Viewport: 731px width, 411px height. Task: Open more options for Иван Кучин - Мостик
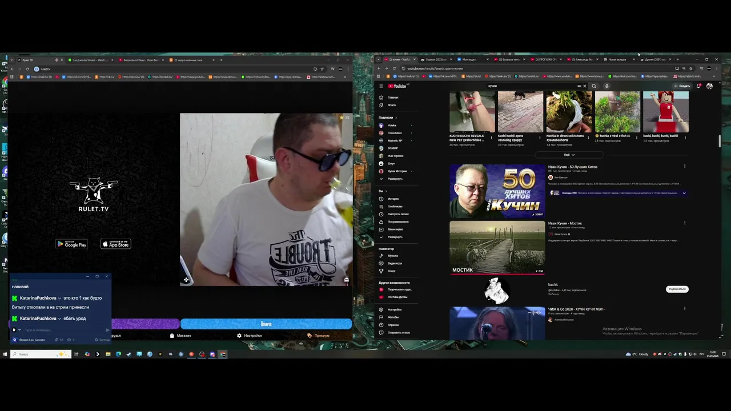[685, 223]
